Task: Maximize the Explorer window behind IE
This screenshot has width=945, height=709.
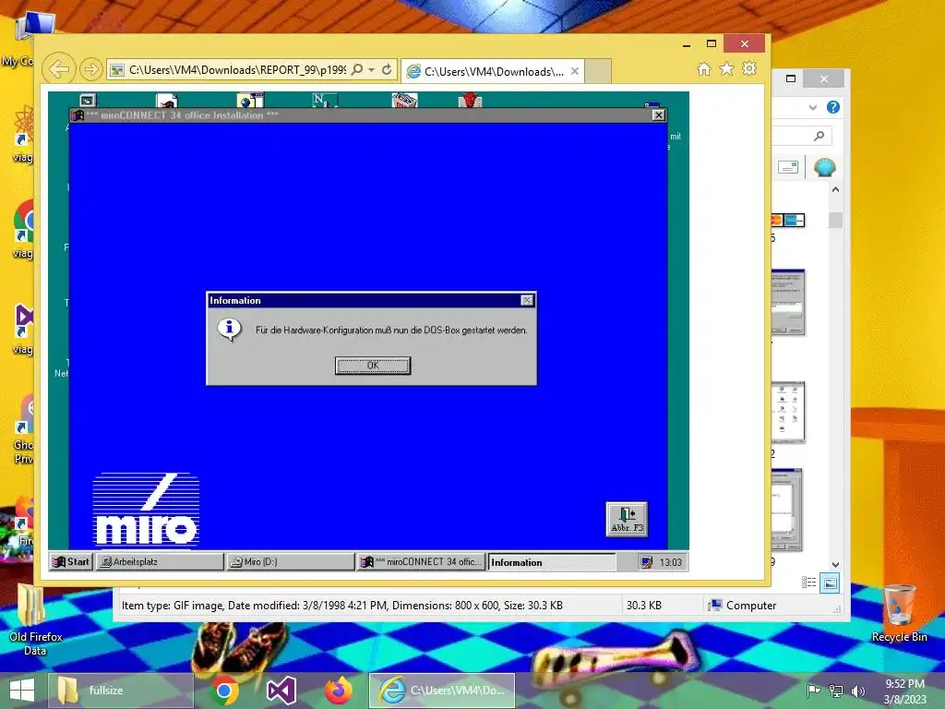Action: tap(791, 79)
